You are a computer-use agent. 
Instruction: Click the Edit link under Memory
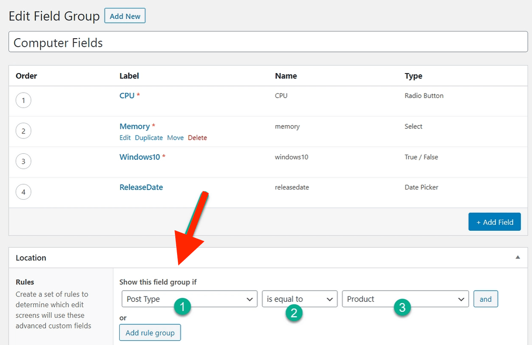coord(125,138)
